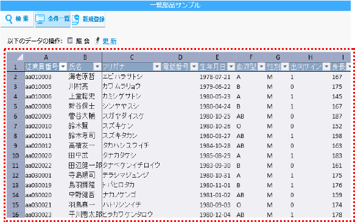Click the height value 145
The width and height of the screenshot is (355, 222).
click(x=337, y=97)
